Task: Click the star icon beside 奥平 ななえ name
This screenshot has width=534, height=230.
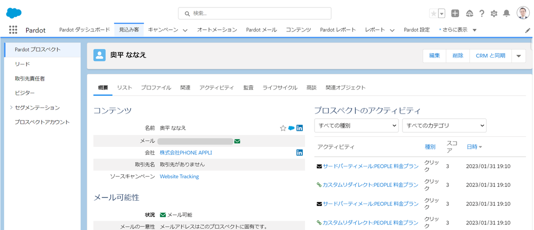Action: 283,128
